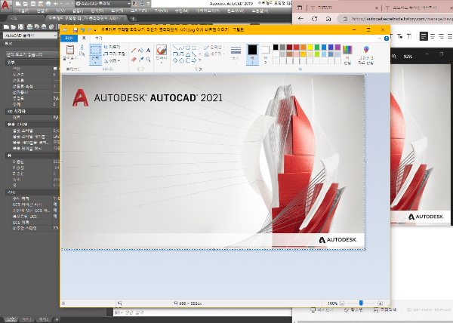Image resolution: width=453 pixels, height=323 pixels.
Task: Pick purple color swatch in palette
Action: (x=337, y=48)
